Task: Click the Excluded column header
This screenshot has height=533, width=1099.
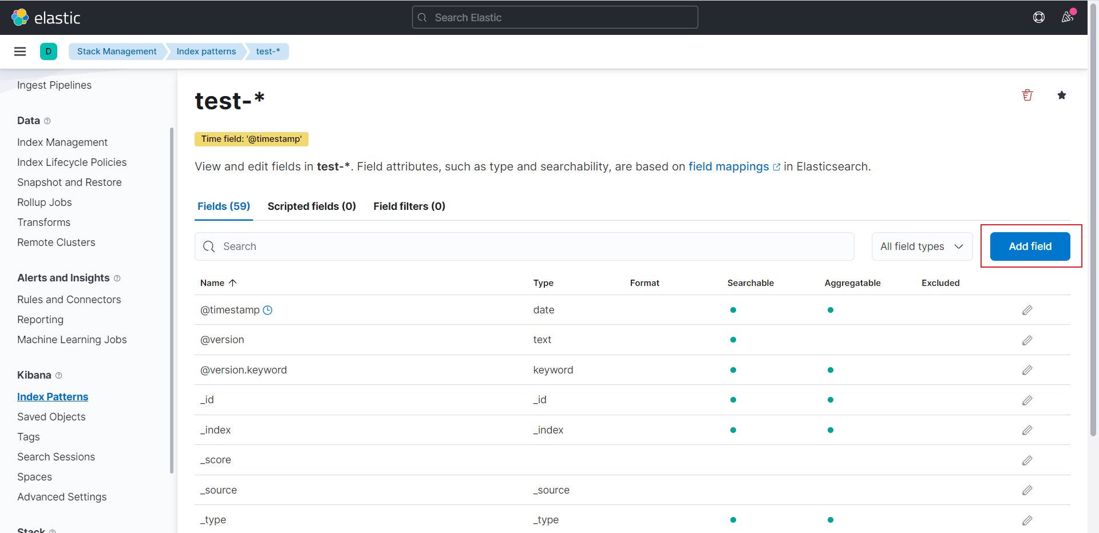Action: pyautogui.click(x=940, y=283)
